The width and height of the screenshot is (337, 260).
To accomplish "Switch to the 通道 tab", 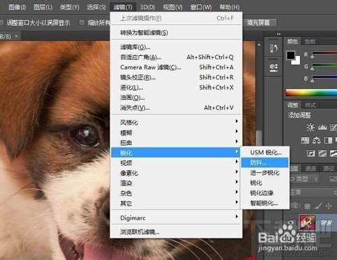I will [310, 168].
